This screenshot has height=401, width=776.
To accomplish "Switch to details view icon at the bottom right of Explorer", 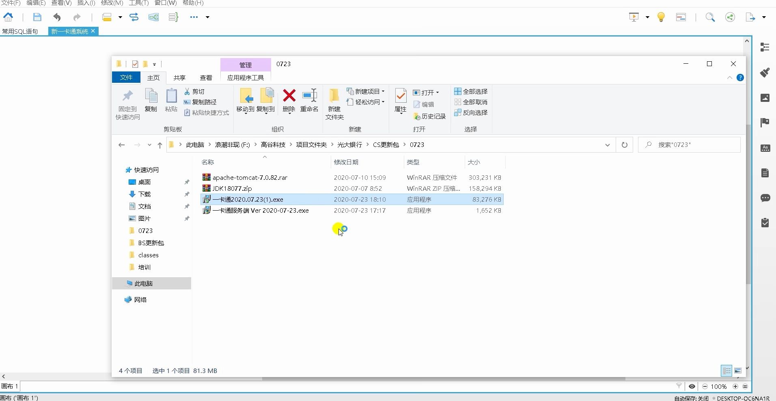I will click(x=726, y=371).
